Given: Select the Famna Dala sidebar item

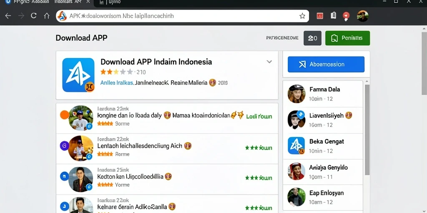Looking at the screenshot, I should point(323,94).
